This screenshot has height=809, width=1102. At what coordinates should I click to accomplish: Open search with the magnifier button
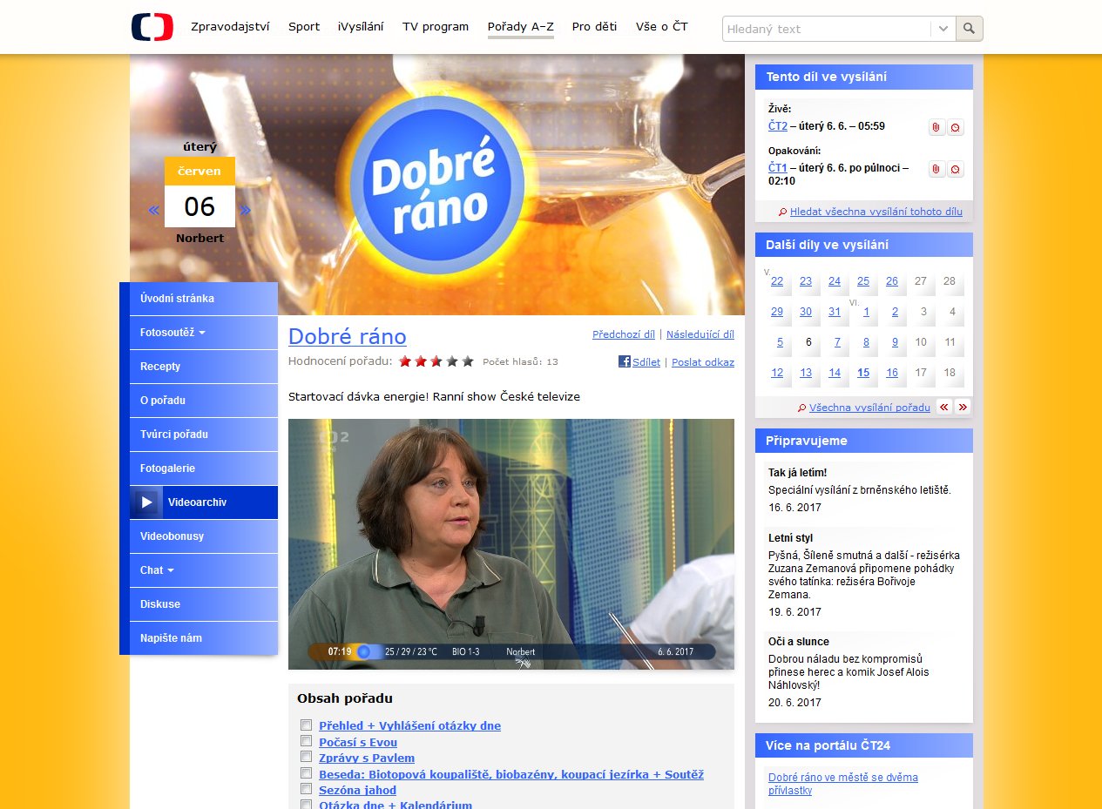pyautogui.click(x=969, y=28)
